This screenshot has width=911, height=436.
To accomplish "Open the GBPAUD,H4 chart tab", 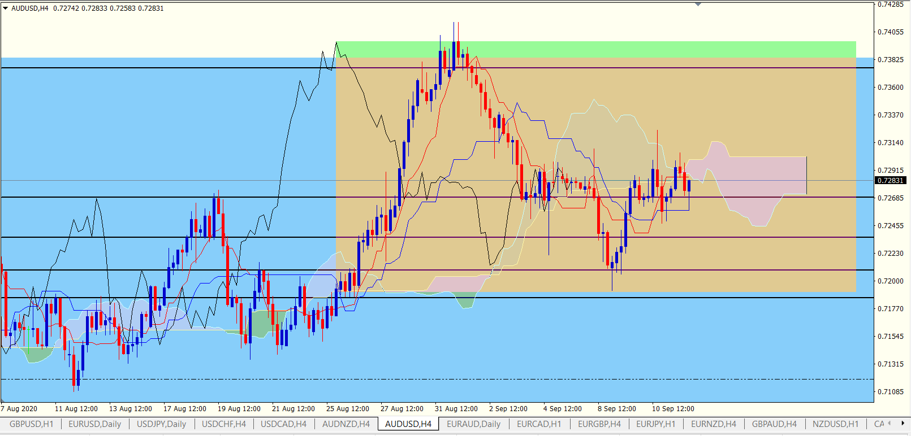I will coord(774,424).
